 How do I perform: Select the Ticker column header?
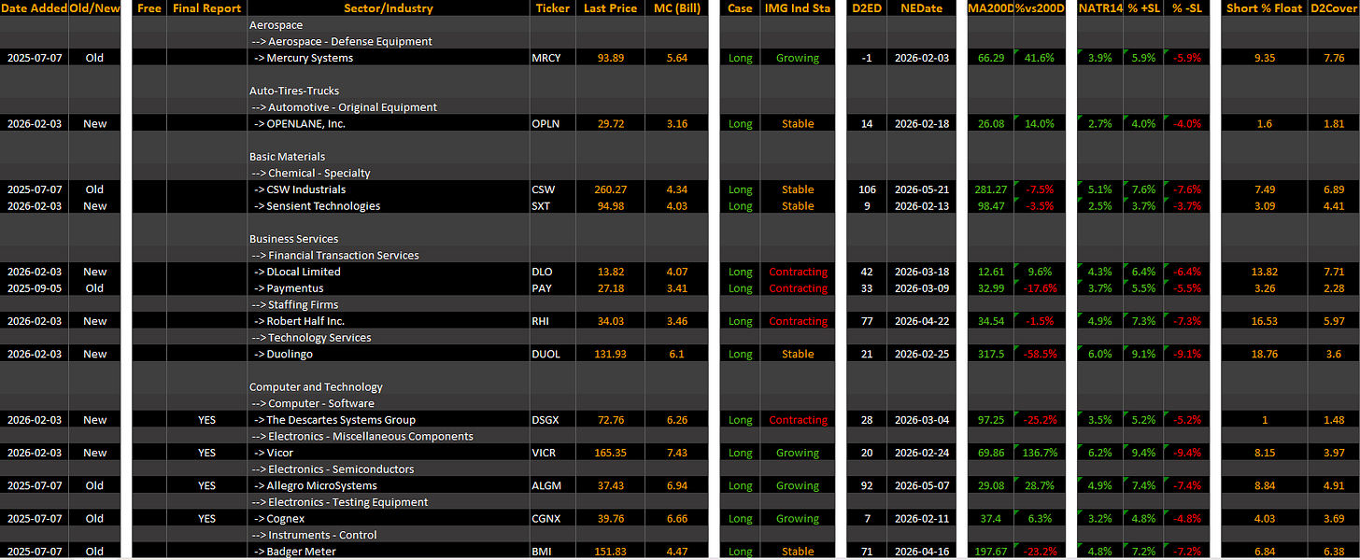[x=553, y=8]
